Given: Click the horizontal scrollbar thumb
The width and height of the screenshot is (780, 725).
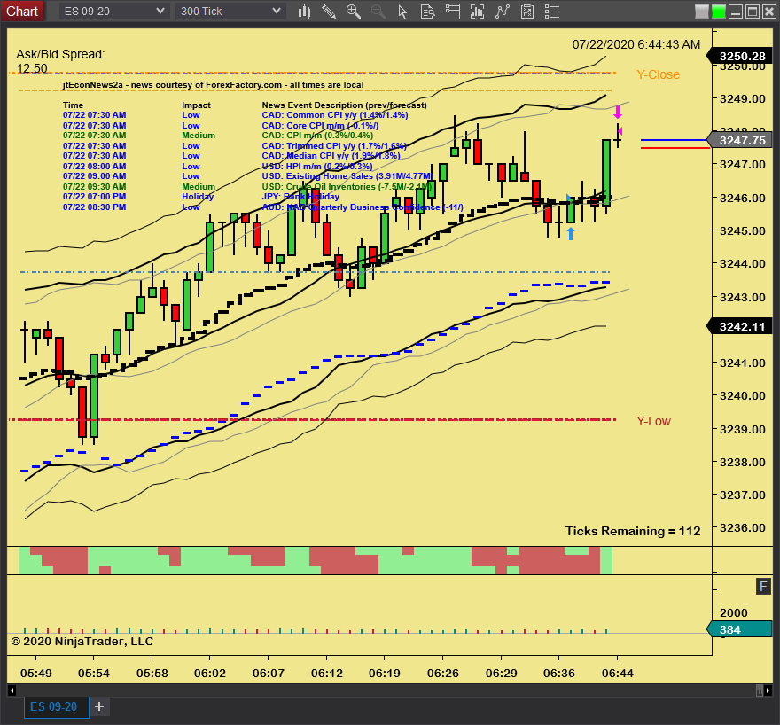Looking at the screenshot, I should coord(759,690).
